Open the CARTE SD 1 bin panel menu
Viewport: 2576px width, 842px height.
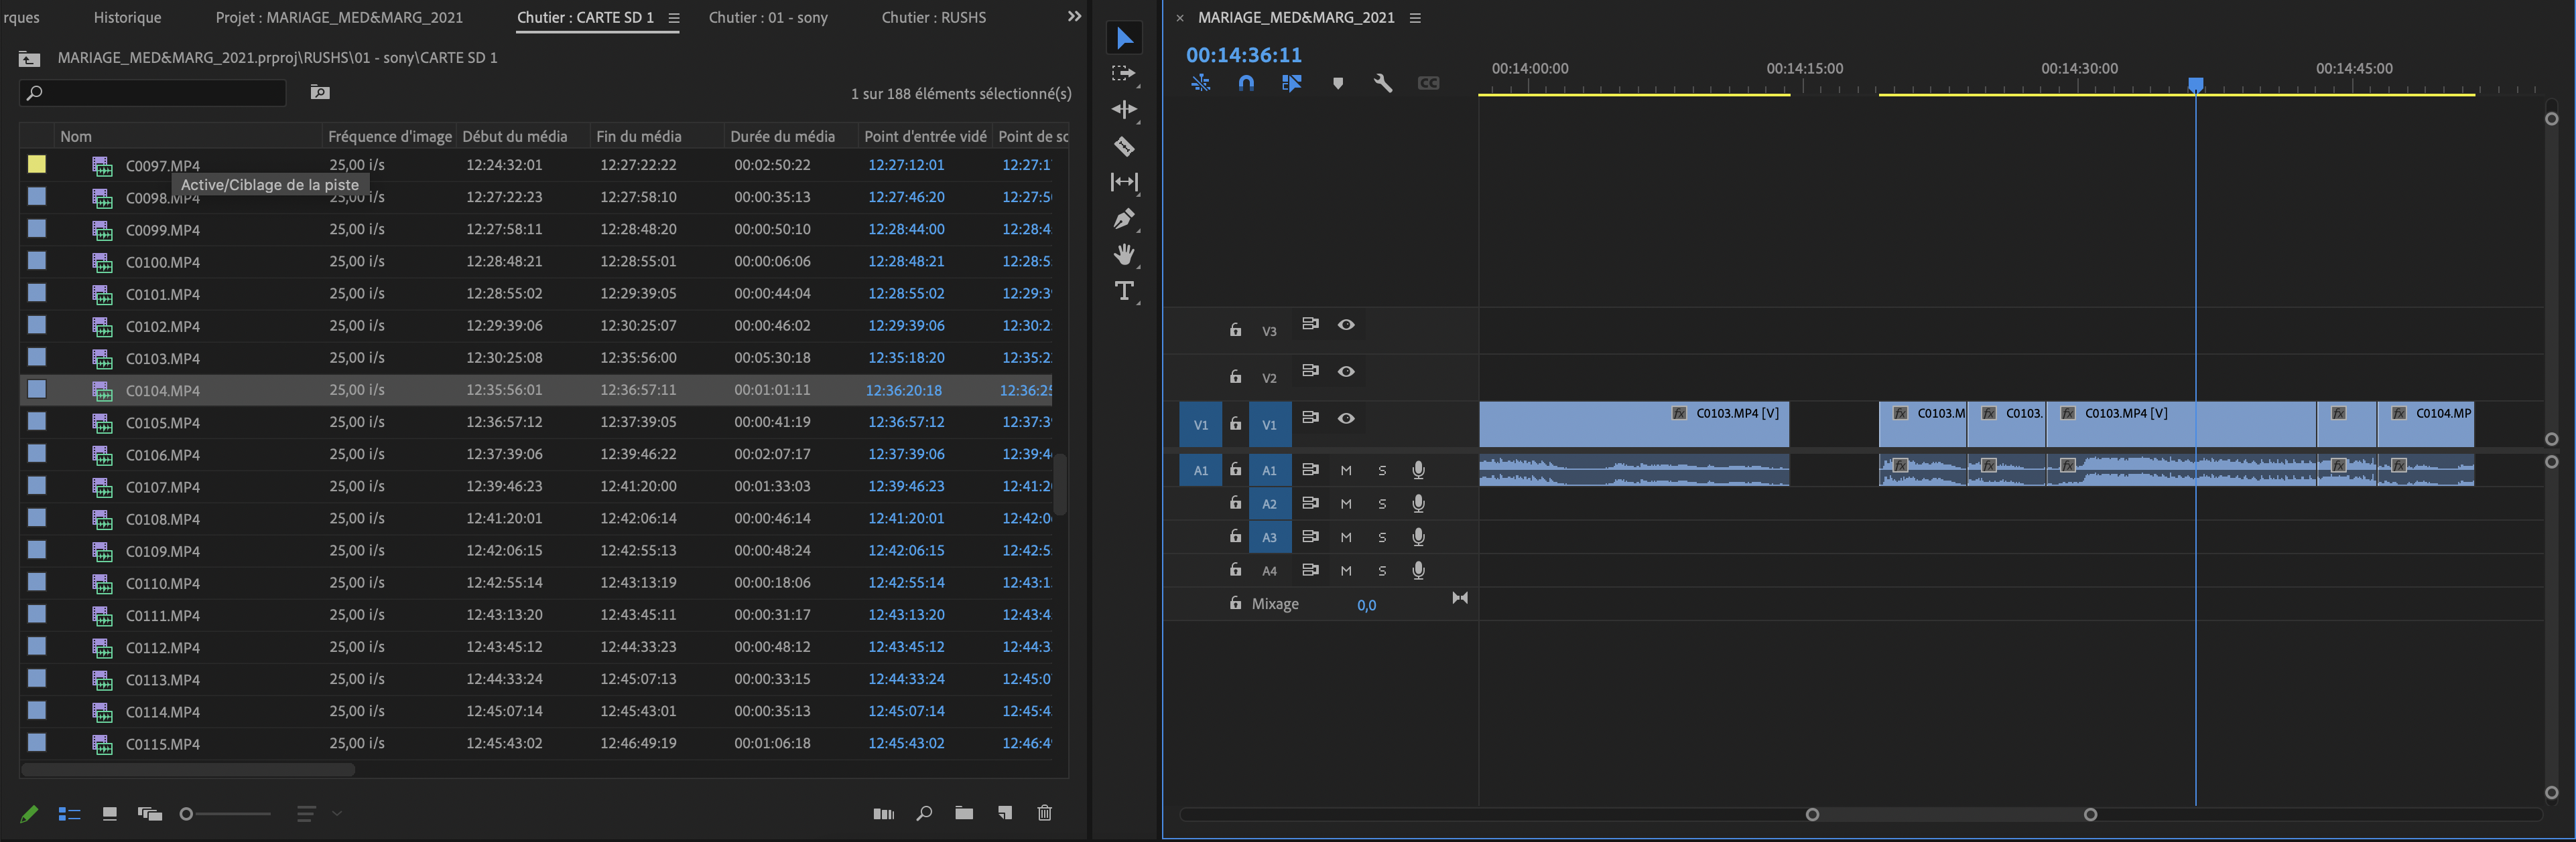click(674, 18)
